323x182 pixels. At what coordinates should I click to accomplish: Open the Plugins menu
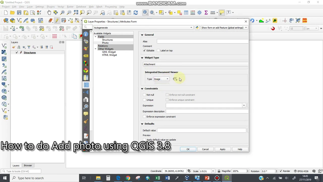pos(51,7)
